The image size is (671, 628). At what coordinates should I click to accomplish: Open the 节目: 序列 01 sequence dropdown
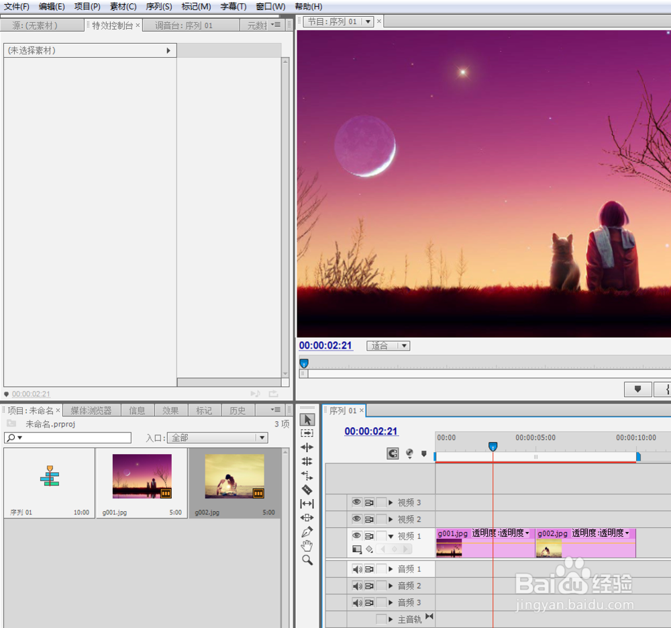click(368, 21)
